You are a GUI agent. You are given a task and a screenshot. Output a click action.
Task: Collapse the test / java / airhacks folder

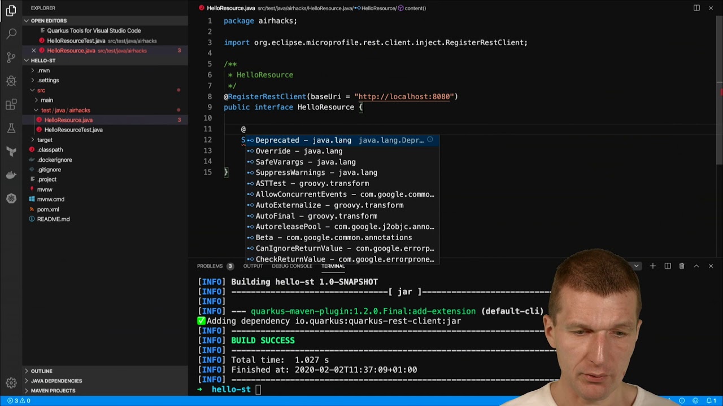click(x=66, y=110)
